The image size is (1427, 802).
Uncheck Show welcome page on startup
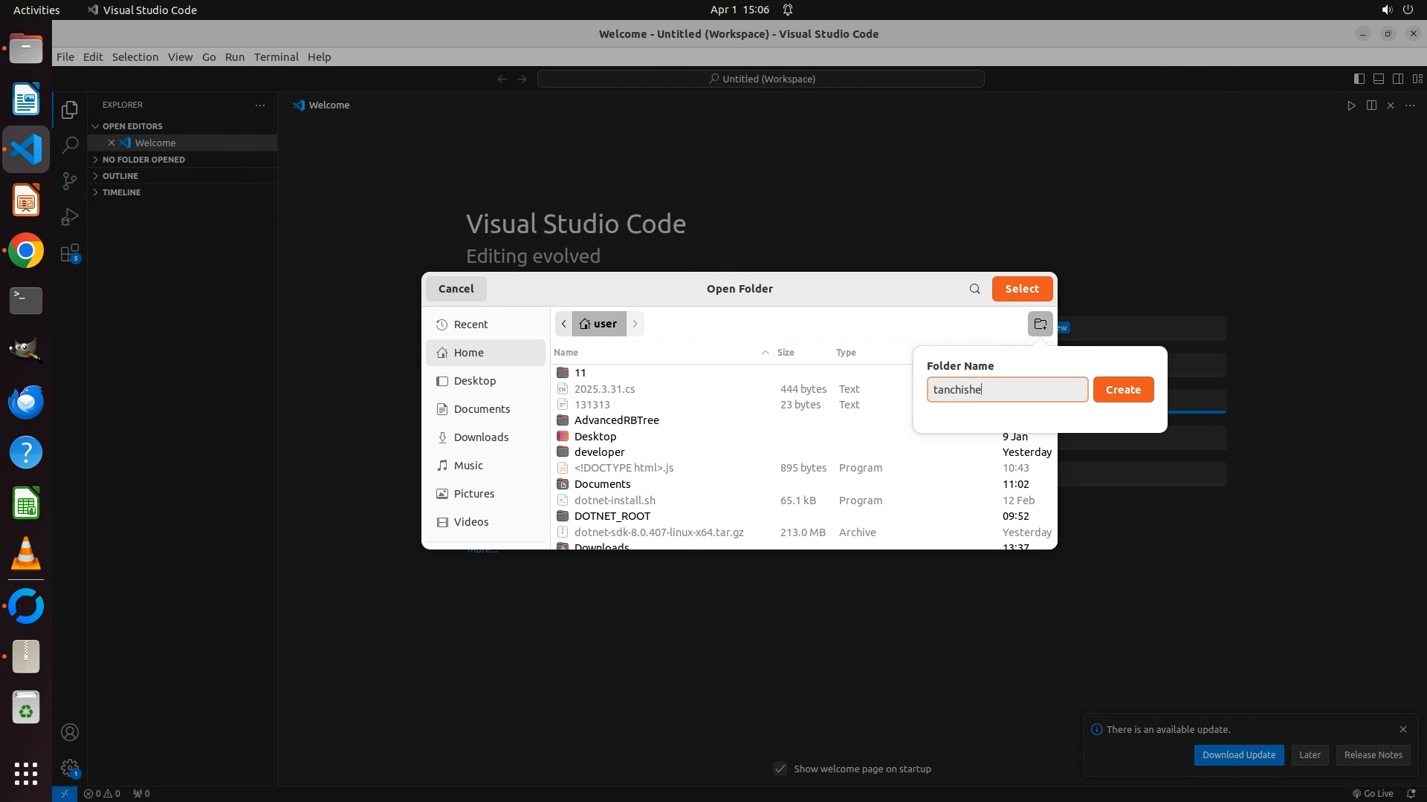[780, 769]
